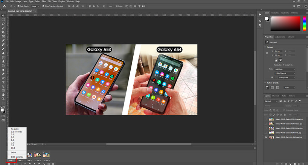Hide the Software.jpg layer eye icon
Screen dimensions: 308x165
point(266,137)
